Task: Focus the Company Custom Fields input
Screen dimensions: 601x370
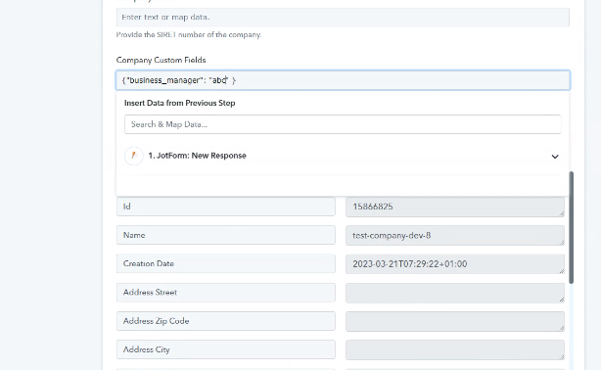Action: [x=343, y=80]
